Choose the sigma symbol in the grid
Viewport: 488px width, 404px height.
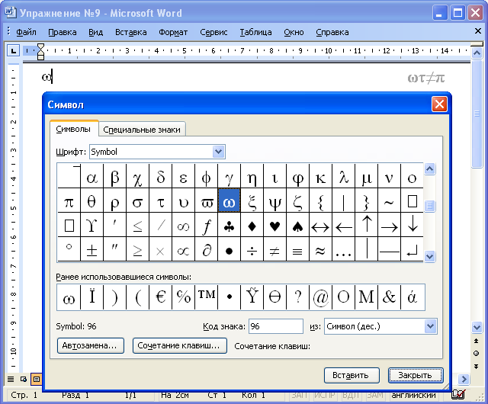pos(137,200)
